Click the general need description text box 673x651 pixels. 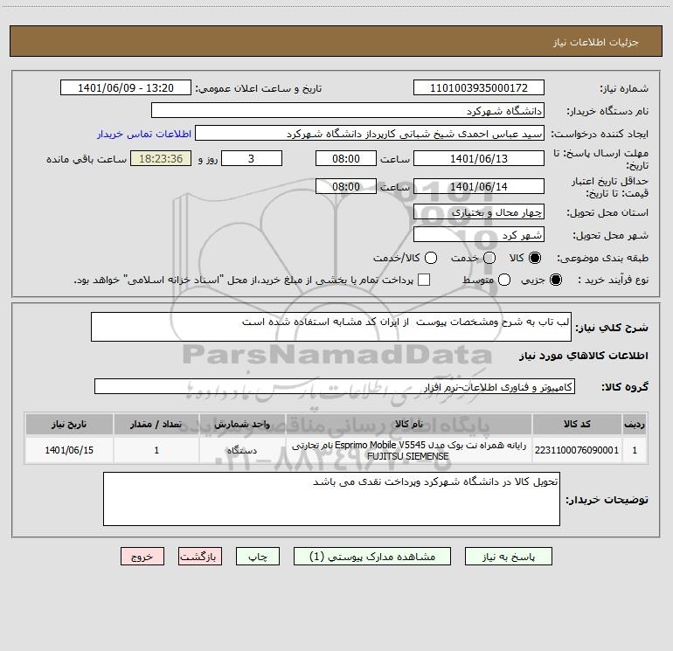[331, 327]
